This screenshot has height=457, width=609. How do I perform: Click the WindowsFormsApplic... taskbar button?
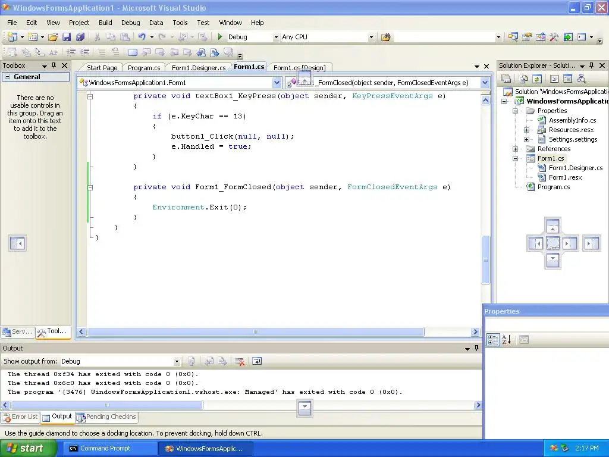[206, 449]
